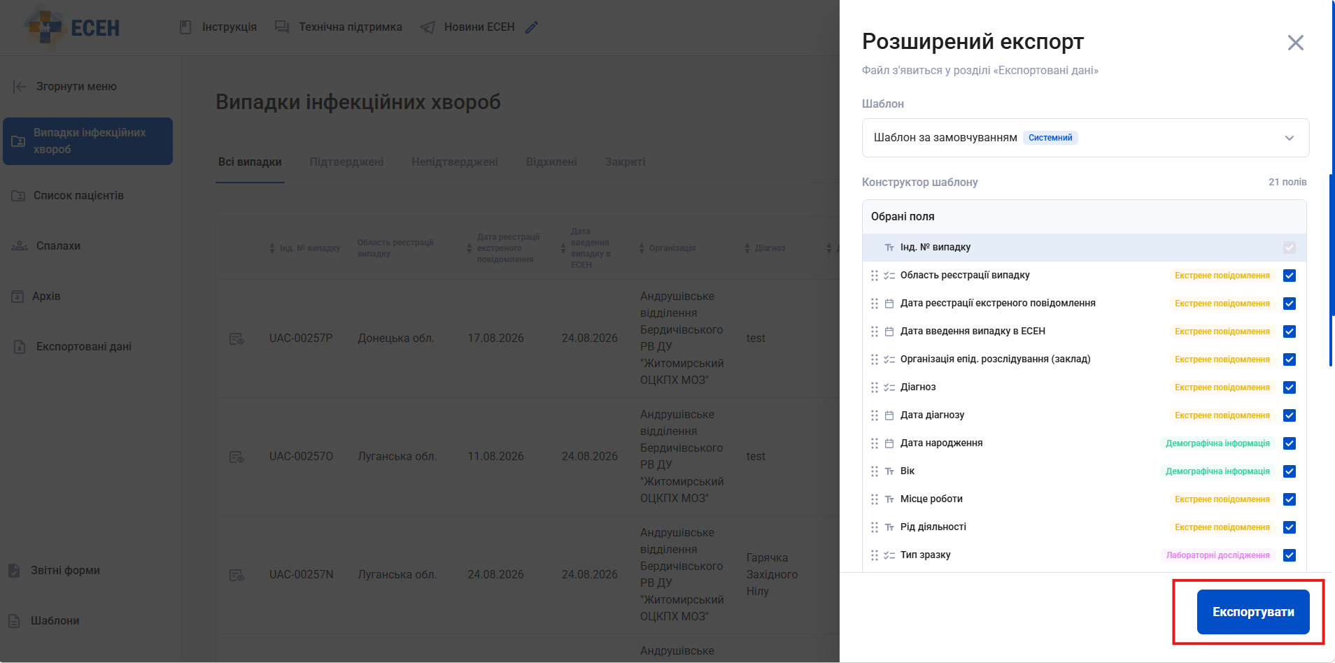Click the Спалахи people icon
1335x663 pixels.
(x=20, y=246)
